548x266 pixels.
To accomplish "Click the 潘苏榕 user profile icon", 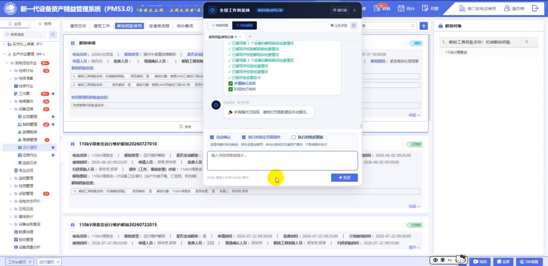I will (x=506, y=9).
